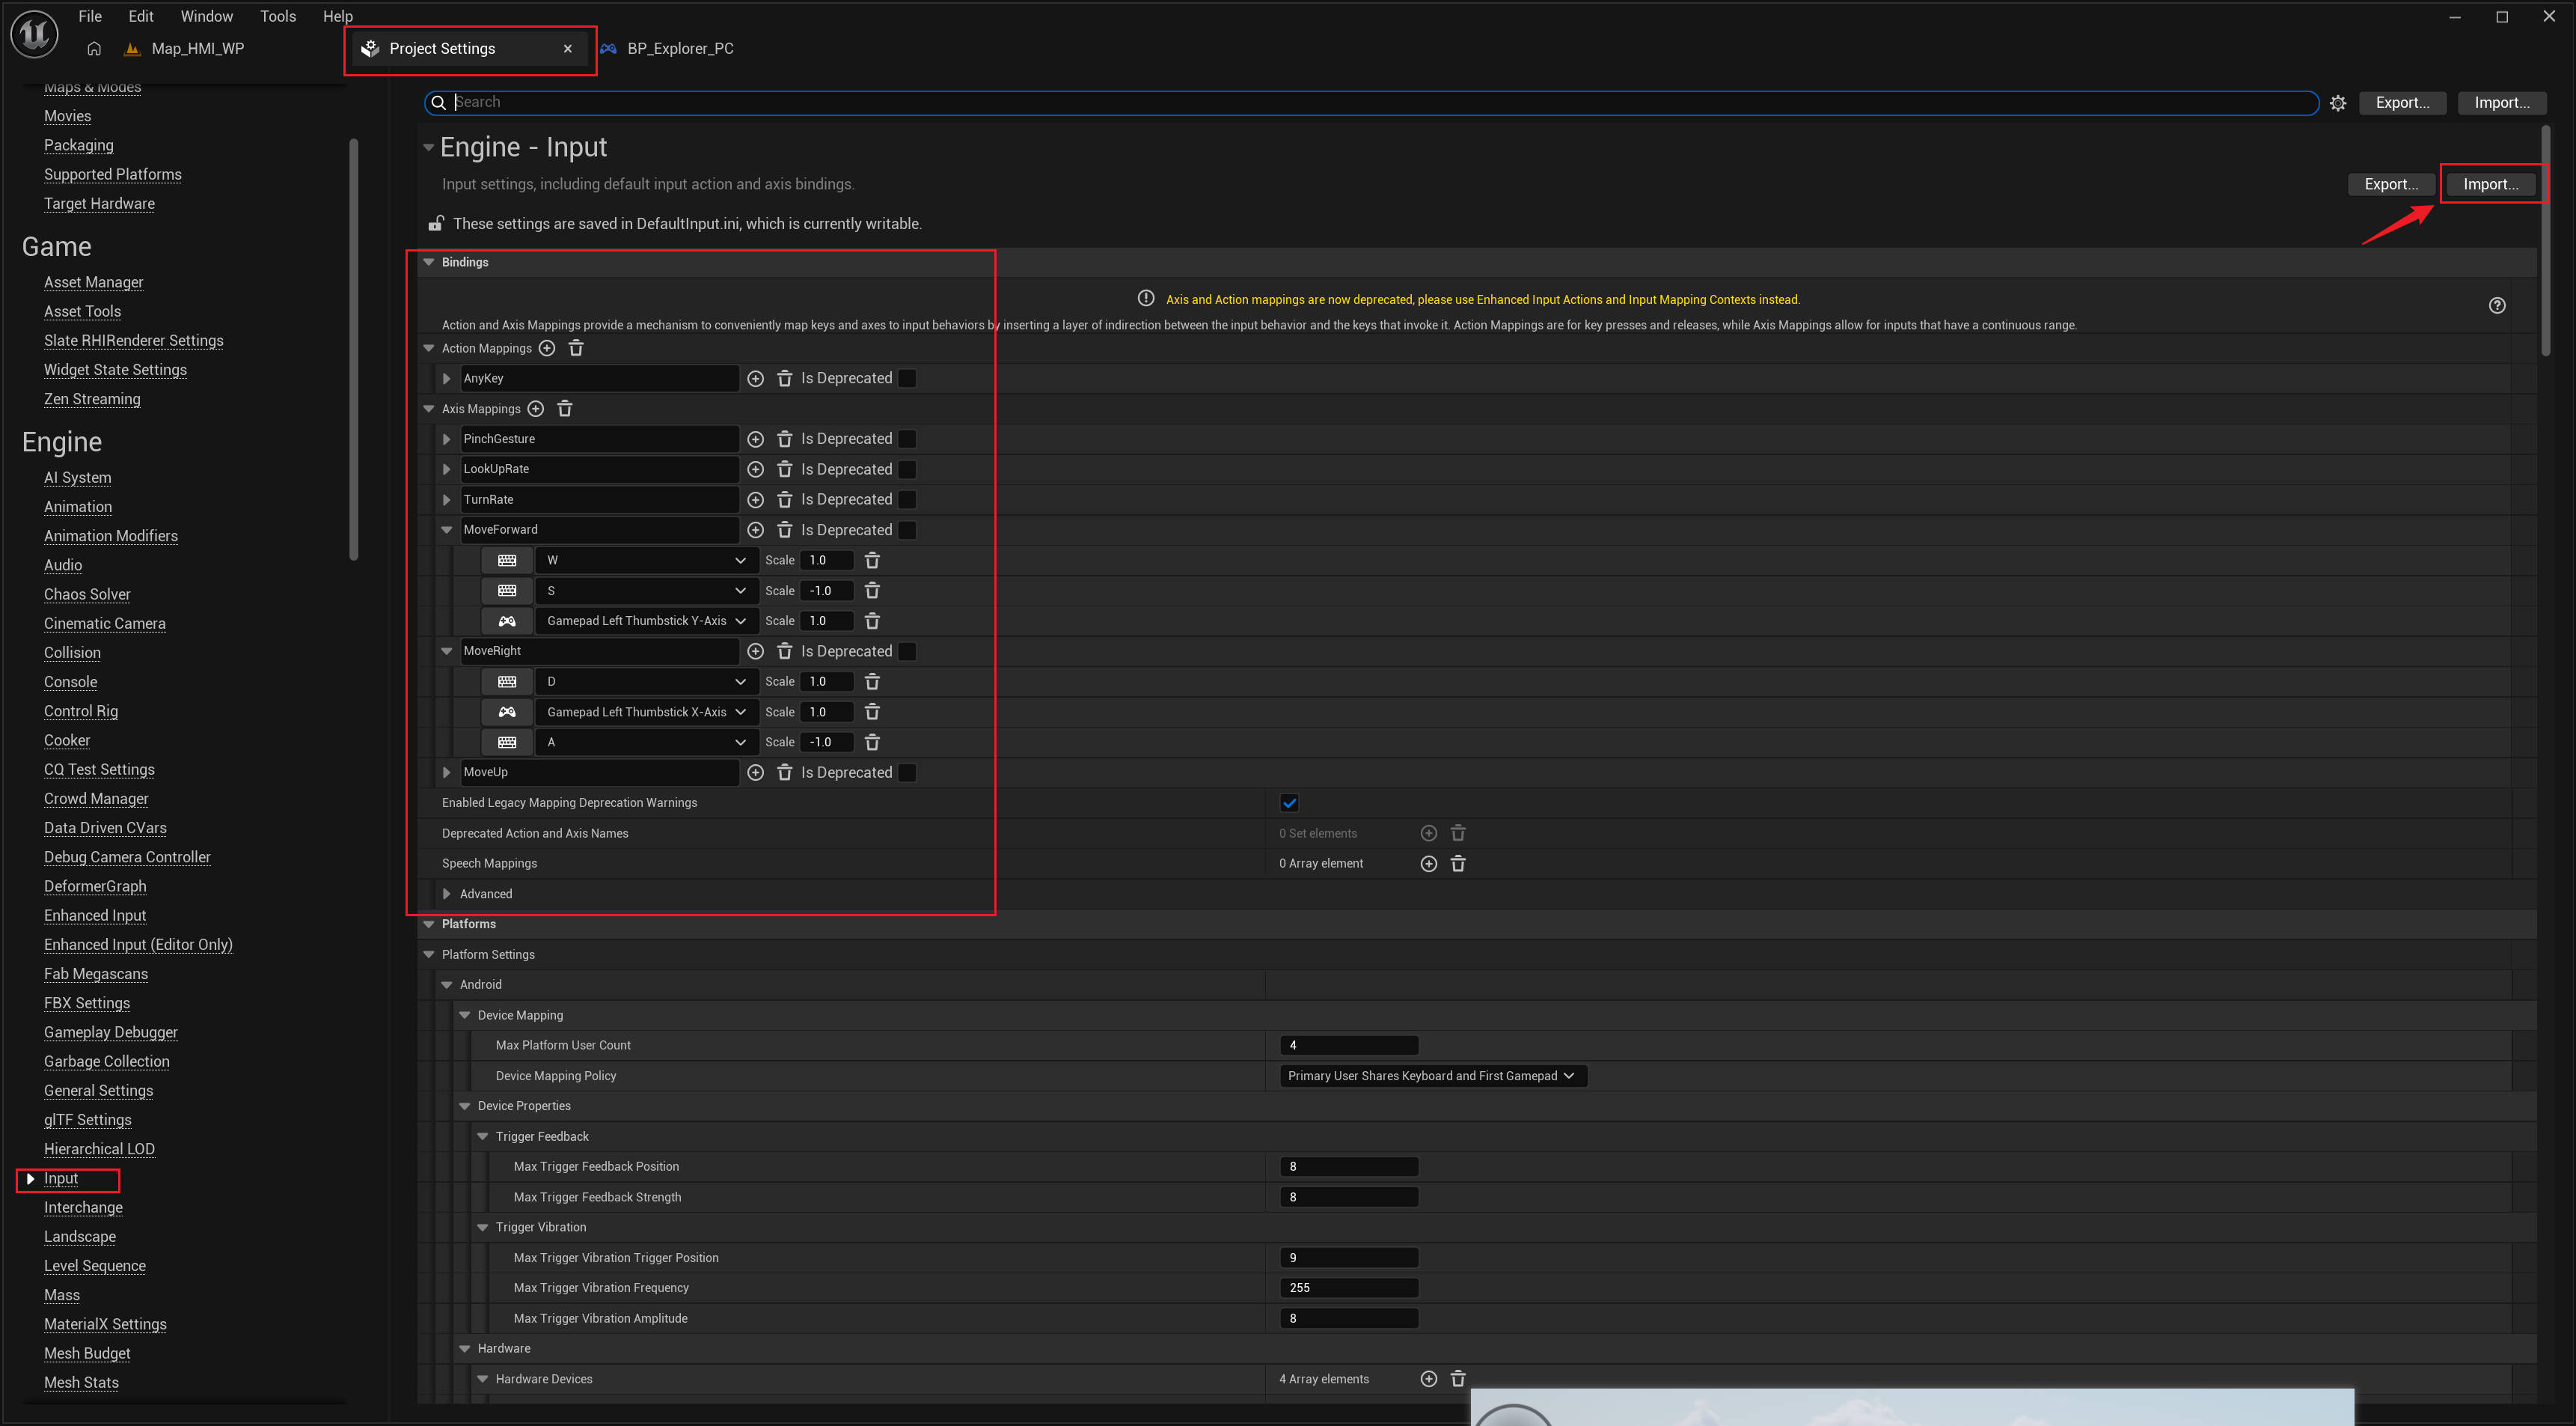Add a Speech Mappings array element

point(1429,864)
